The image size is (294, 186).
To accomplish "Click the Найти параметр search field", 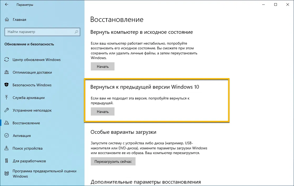I will pyautogui.click(x=39, y=32).
